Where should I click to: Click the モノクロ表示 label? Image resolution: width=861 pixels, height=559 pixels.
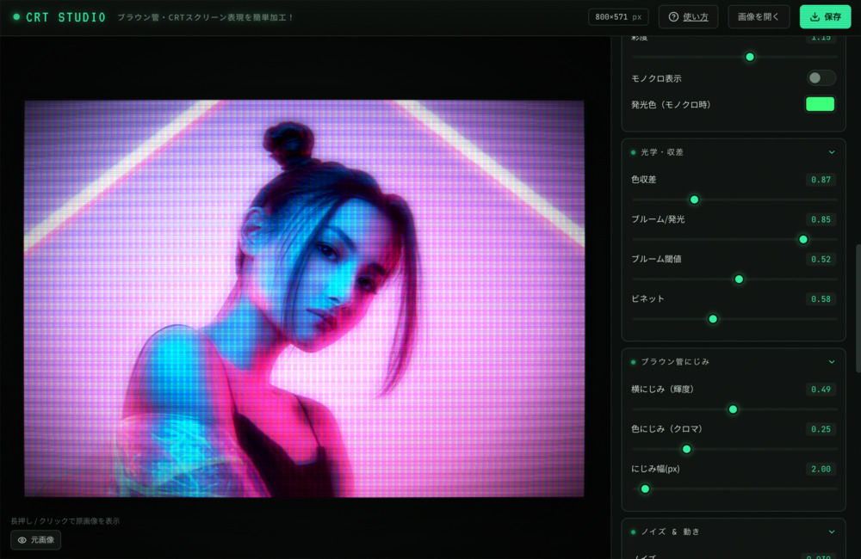[x=656, y=78]
